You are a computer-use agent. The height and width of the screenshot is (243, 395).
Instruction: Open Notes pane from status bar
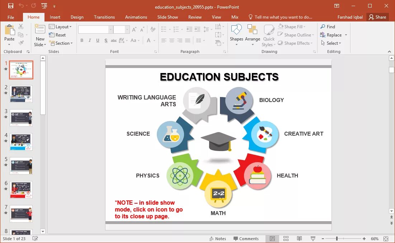218,239
